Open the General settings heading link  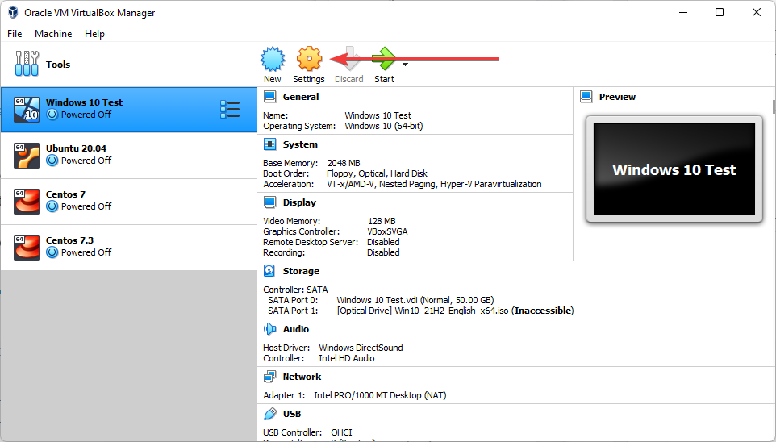pos(301,97)
